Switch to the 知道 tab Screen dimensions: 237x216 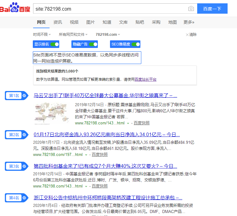[x=107, y=22]
